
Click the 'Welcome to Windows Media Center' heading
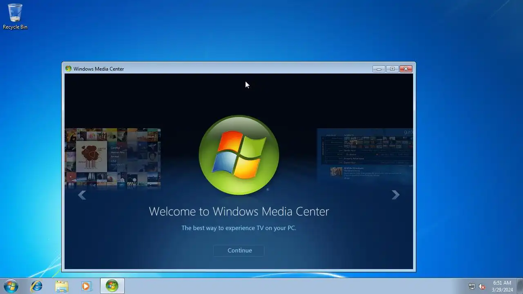pyautogui.click(x=239, y=212)
